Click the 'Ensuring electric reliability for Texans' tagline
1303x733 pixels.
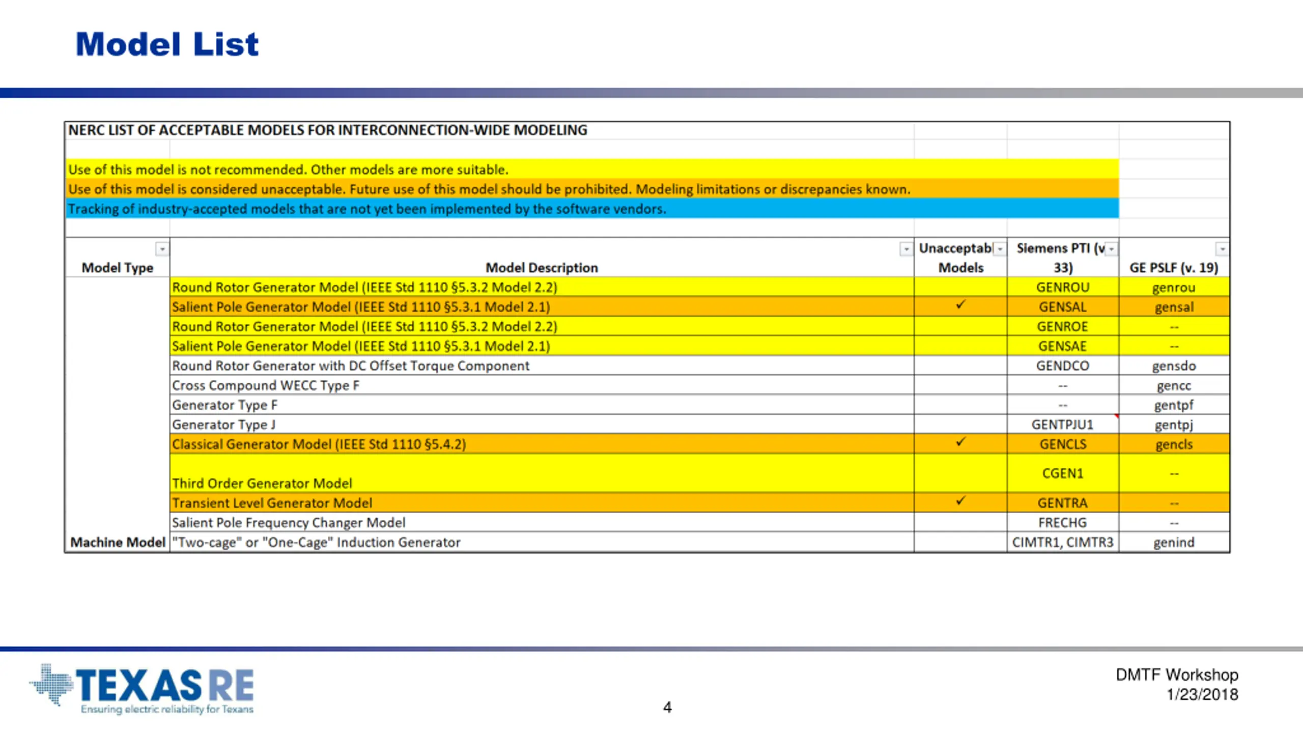point(167,709)
